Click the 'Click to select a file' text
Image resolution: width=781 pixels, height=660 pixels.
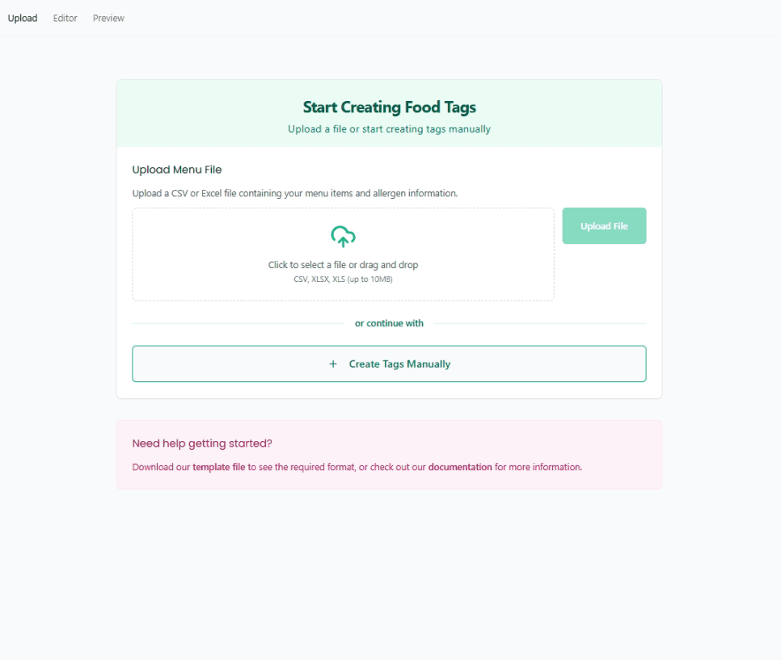tap(343, 265)
